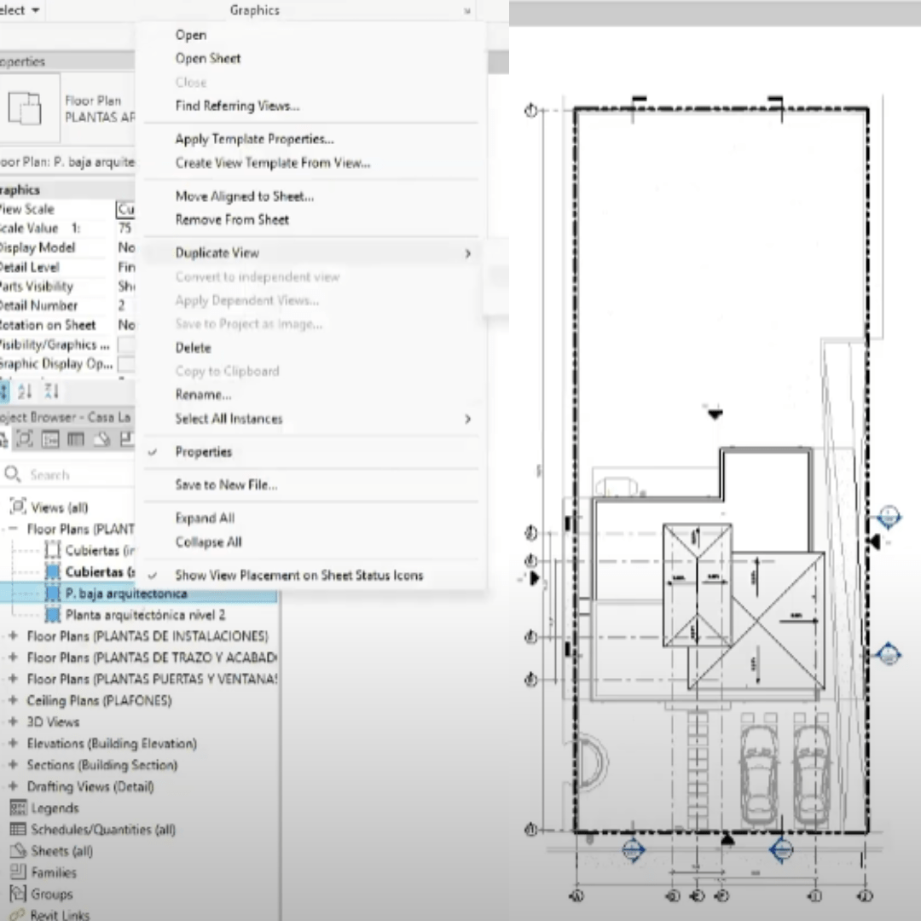
Task: Click Expand All in context menu
Action: point(205,518)
